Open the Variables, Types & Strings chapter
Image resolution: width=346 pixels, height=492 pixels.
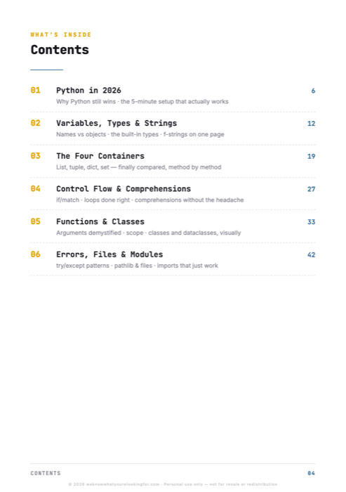(117, 123)
